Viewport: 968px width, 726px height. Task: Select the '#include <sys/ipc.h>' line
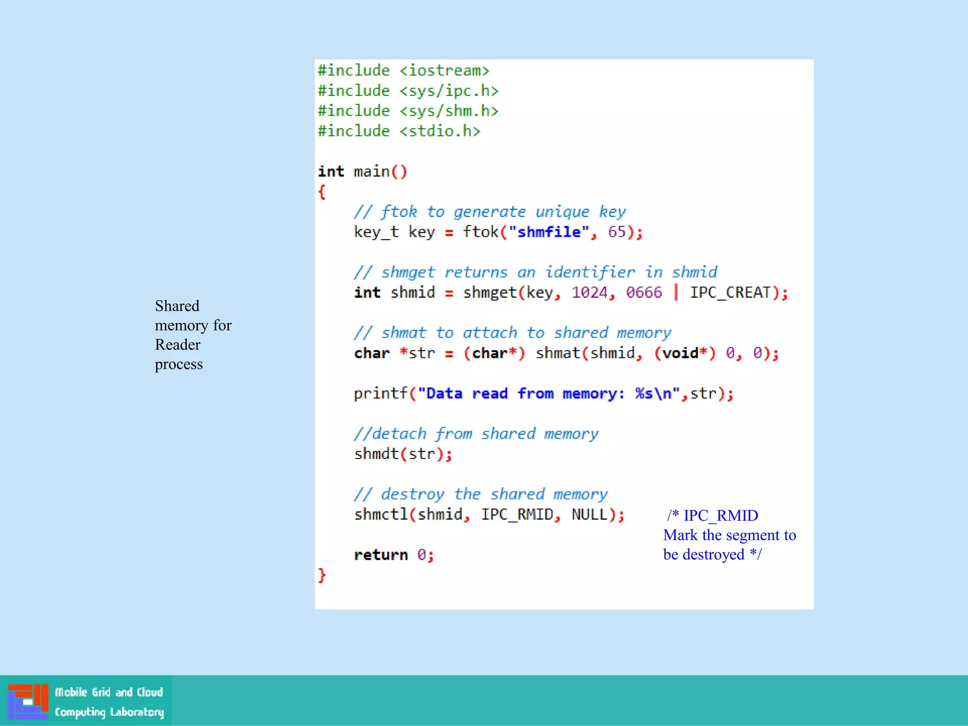[408, 90]
